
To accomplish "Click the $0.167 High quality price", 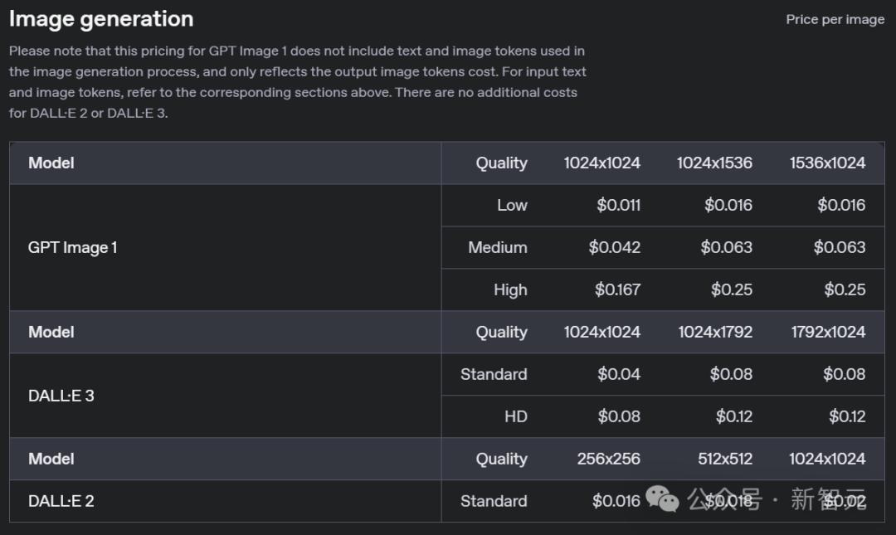I will [x=617, y=289].
